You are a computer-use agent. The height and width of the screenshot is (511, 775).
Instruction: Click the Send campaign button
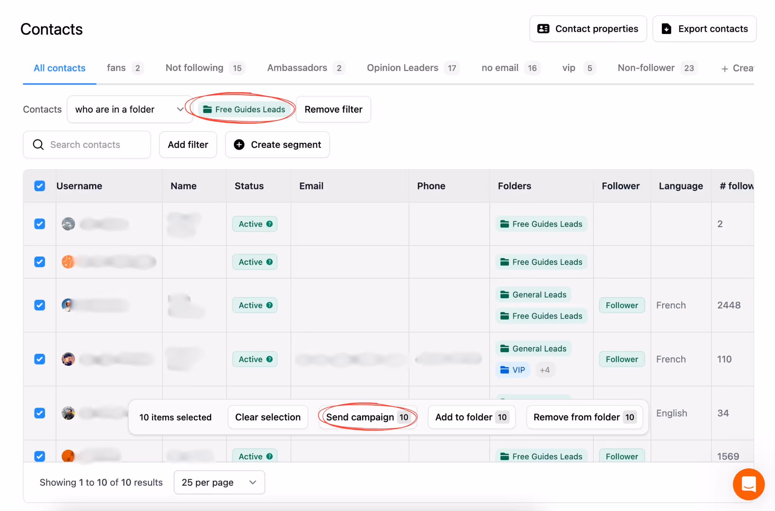coord(367,417)
